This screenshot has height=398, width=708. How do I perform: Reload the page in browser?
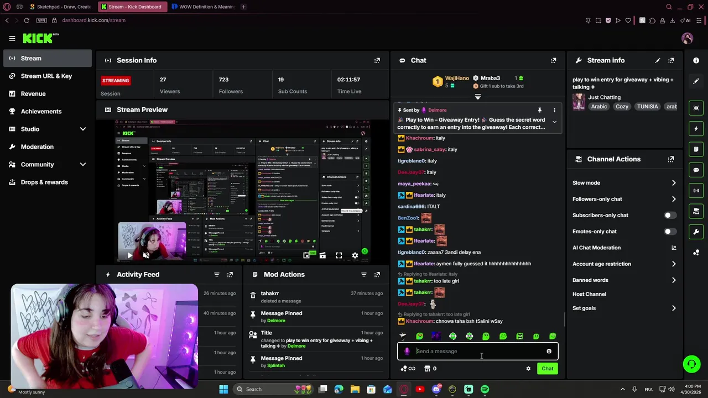click(x=27, y=20)
